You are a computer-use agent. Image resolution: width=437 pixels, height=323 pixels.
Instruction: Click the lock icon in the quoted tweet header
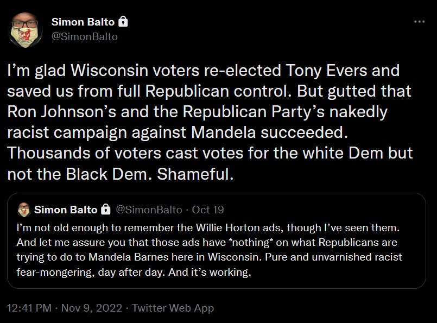tap(106, 210)
